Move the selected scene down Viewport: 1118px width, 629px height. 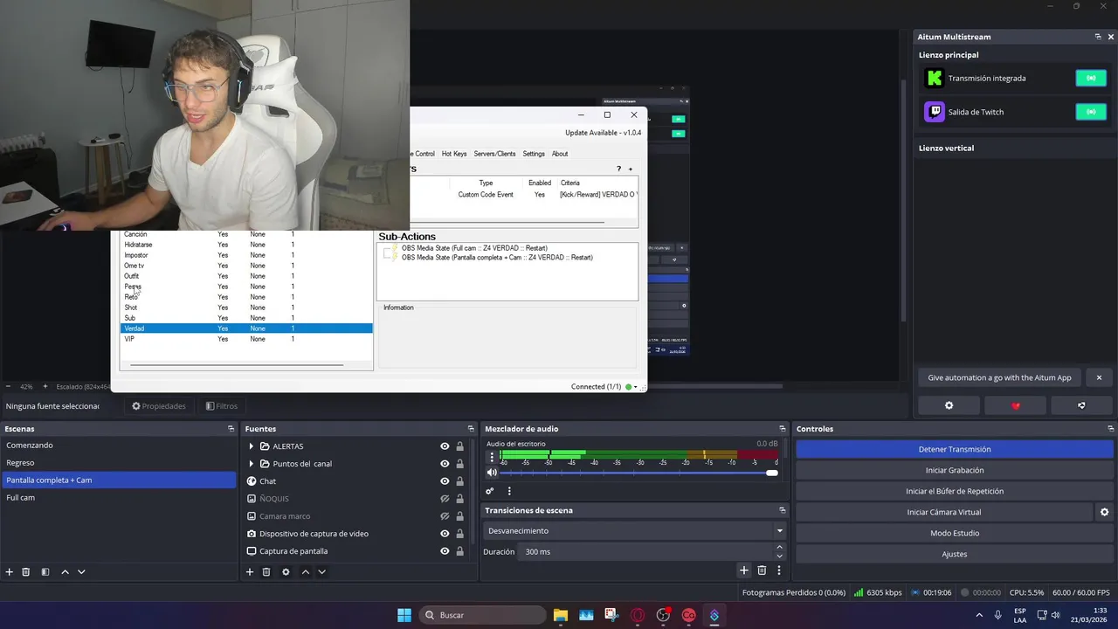(x=81, y=571)
